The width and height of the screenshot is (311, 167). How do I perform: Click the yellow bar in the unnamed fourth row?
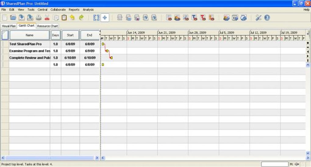coord(103,65)
